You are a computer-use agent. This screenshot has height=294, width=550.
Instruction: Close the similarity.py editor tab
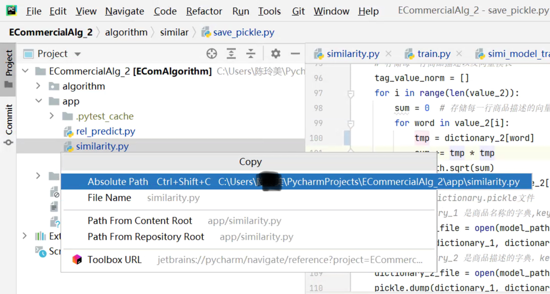[388, 53]
